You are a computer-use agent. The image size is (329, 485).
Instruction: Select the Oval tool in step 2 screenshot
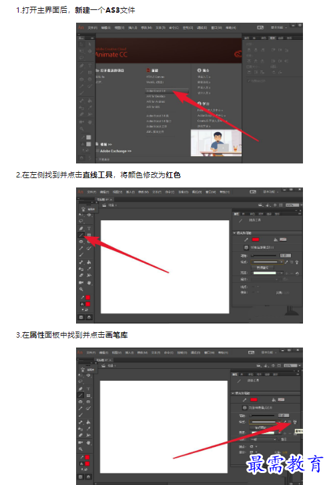pos(81,241)
